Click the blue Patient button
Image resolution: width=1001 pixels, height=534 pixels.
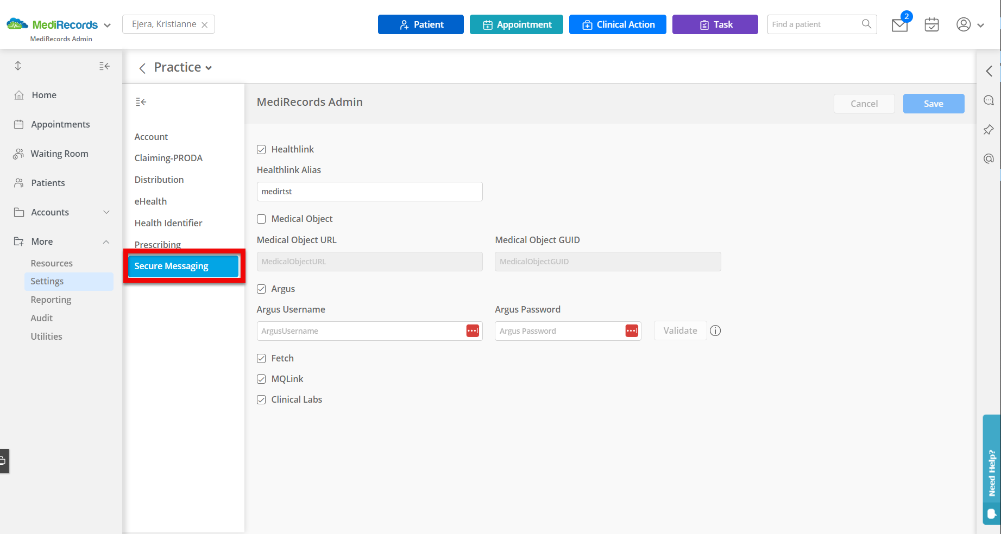421,24
